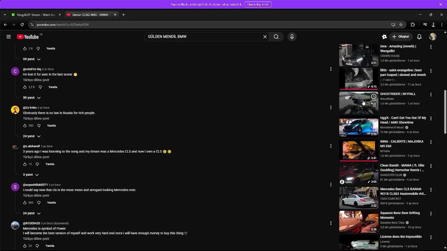Viewport: 447px width, 251px height.
Task: Open options for Clean Bandit MAMA video
Action: (x=431, y=166)
